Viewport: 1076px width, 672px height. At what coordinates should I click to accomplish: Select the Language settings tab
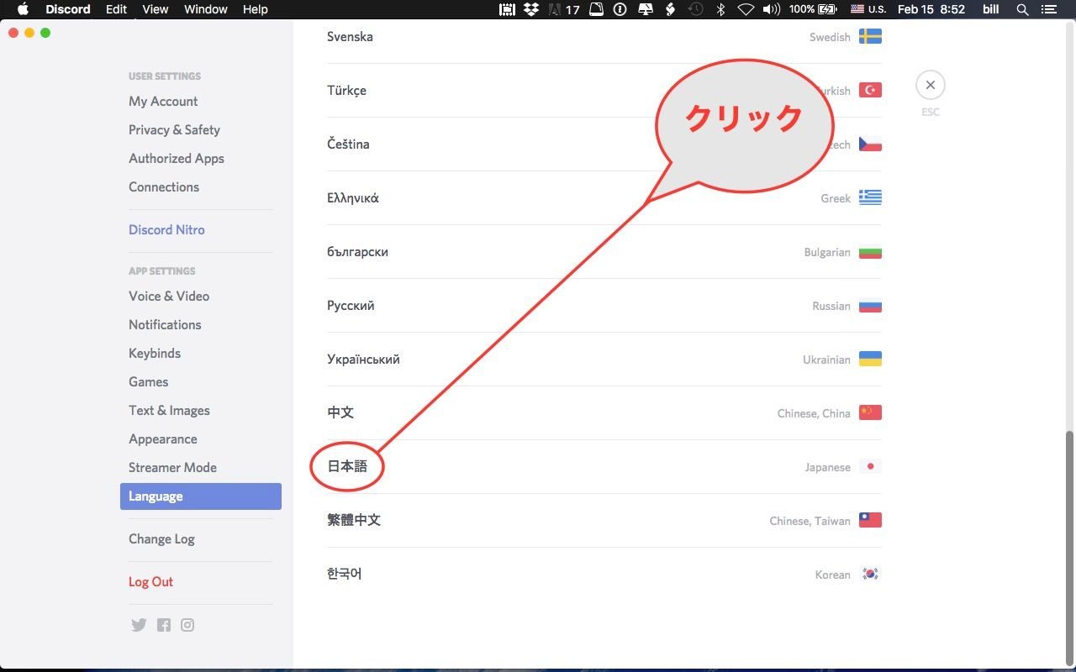tap(201, 496)
